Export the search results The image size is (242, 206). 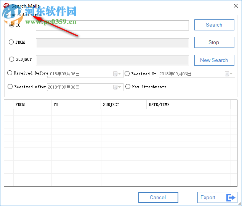click(217, 197)
